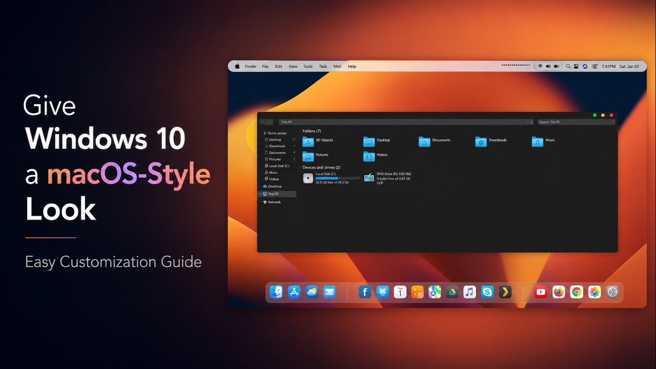Viewport: 656px width, 369px height.
Task: Open the Edit menu
Action: tap(279, 67)
